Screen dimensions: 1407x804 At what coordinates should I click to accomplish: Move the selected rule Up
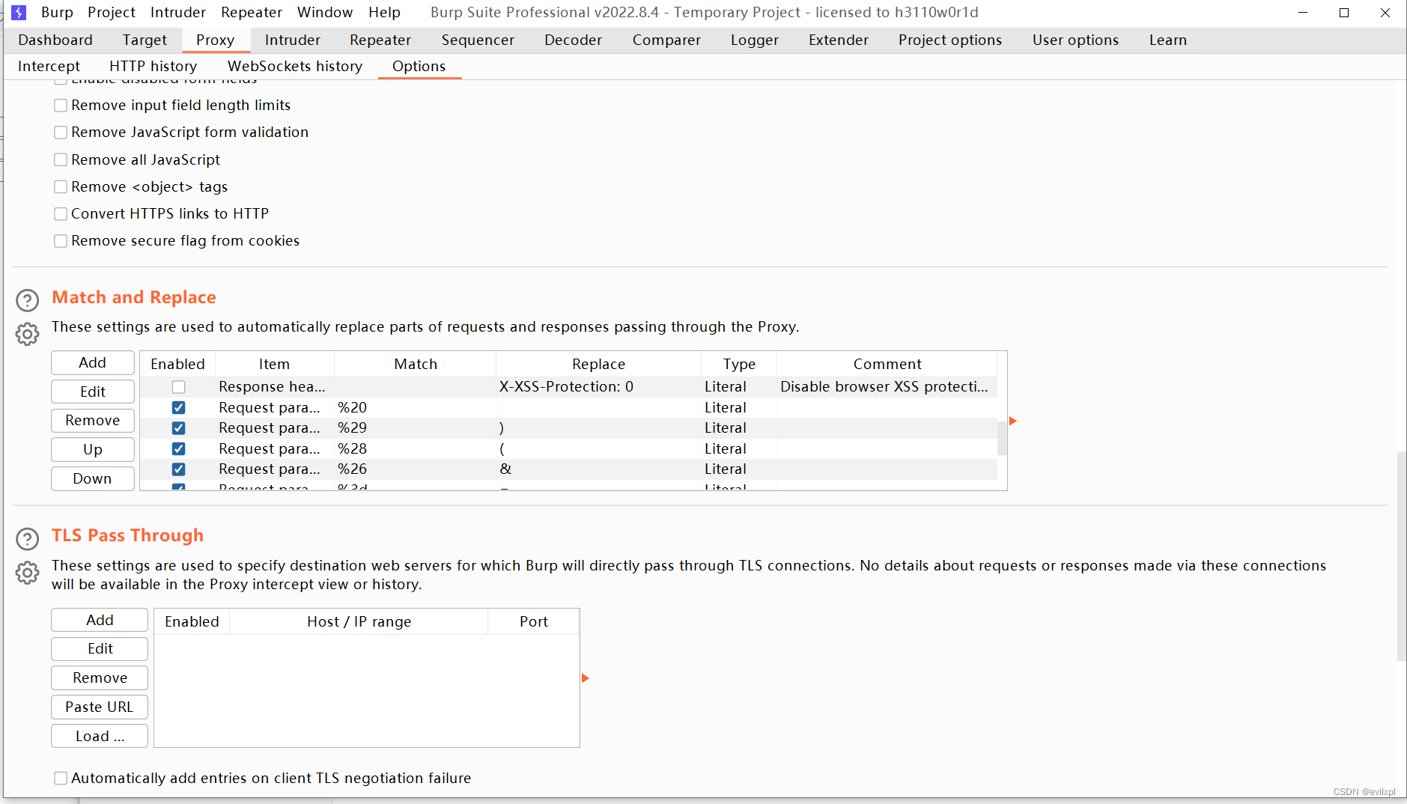click(93, 450)
